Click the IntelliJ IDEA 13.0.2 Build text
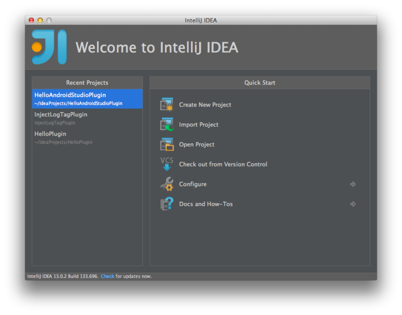Screen dimensions: 402x315 pyautogui.click(x=62, y=276)
